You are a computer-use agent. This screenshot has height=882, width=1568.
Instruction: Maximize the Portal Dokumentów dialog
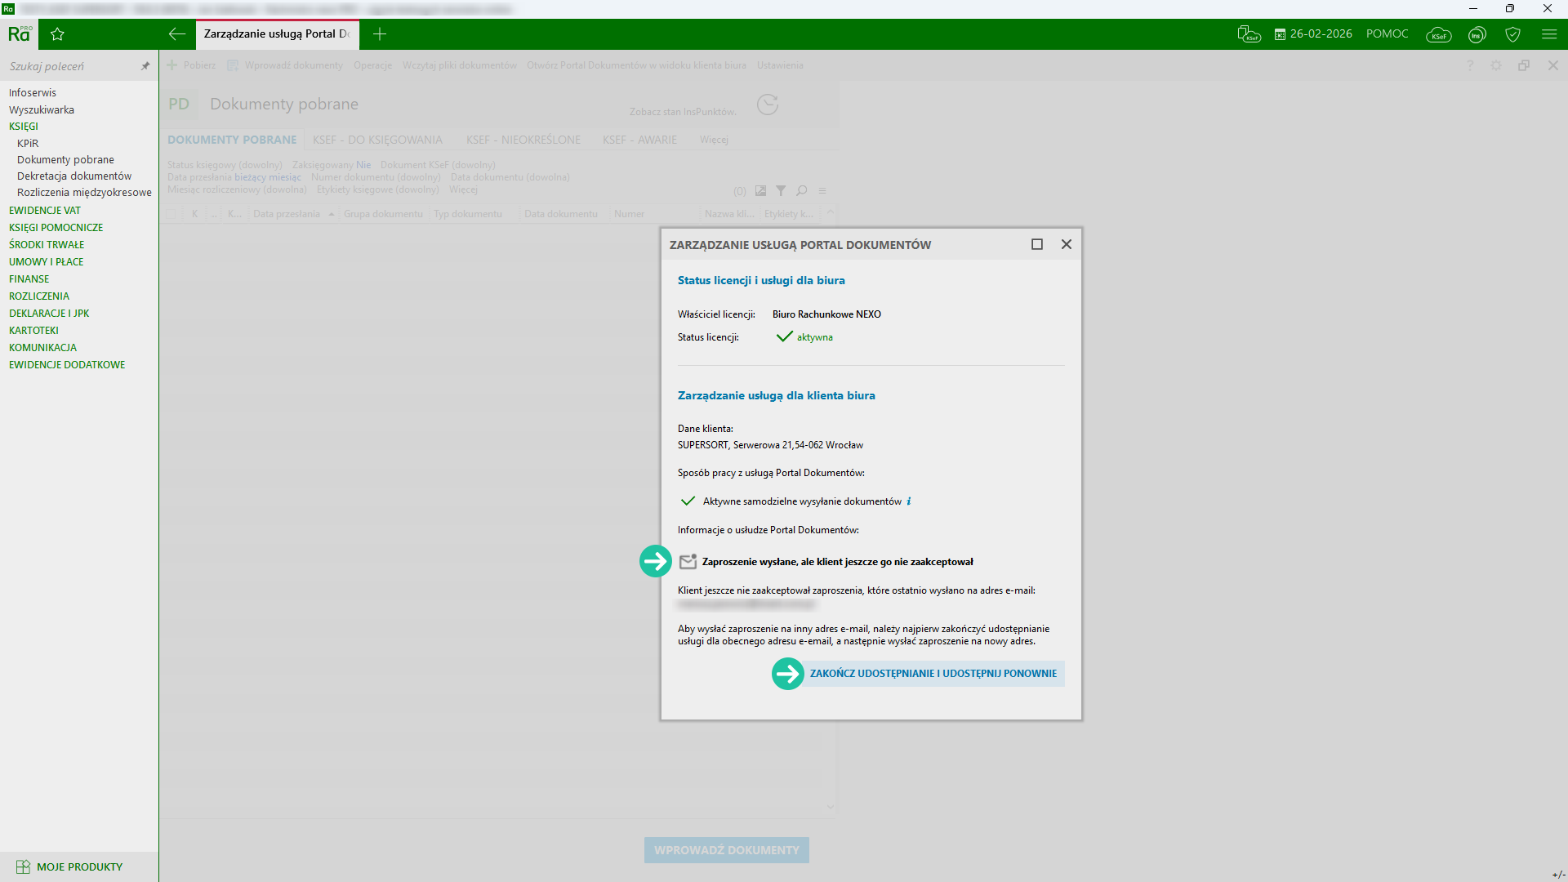[1037, 244]
